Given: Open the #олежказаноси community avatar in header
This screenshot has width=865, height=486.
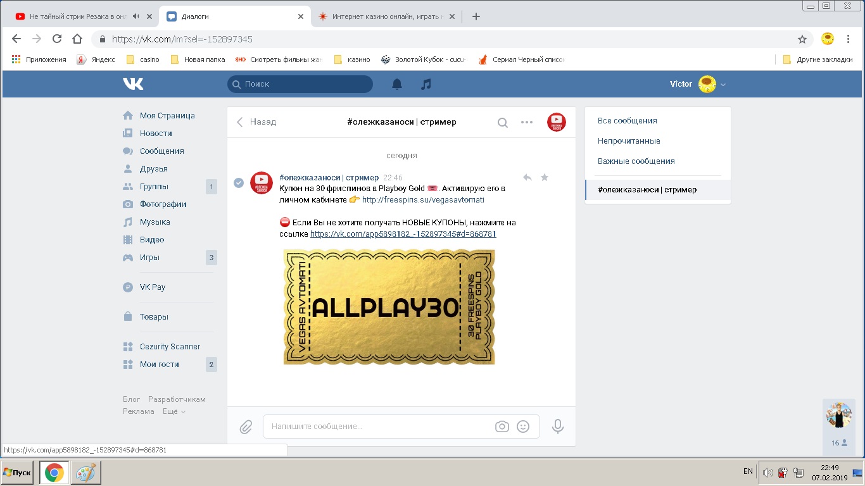Looking at the screenshot, I should 557,122.
